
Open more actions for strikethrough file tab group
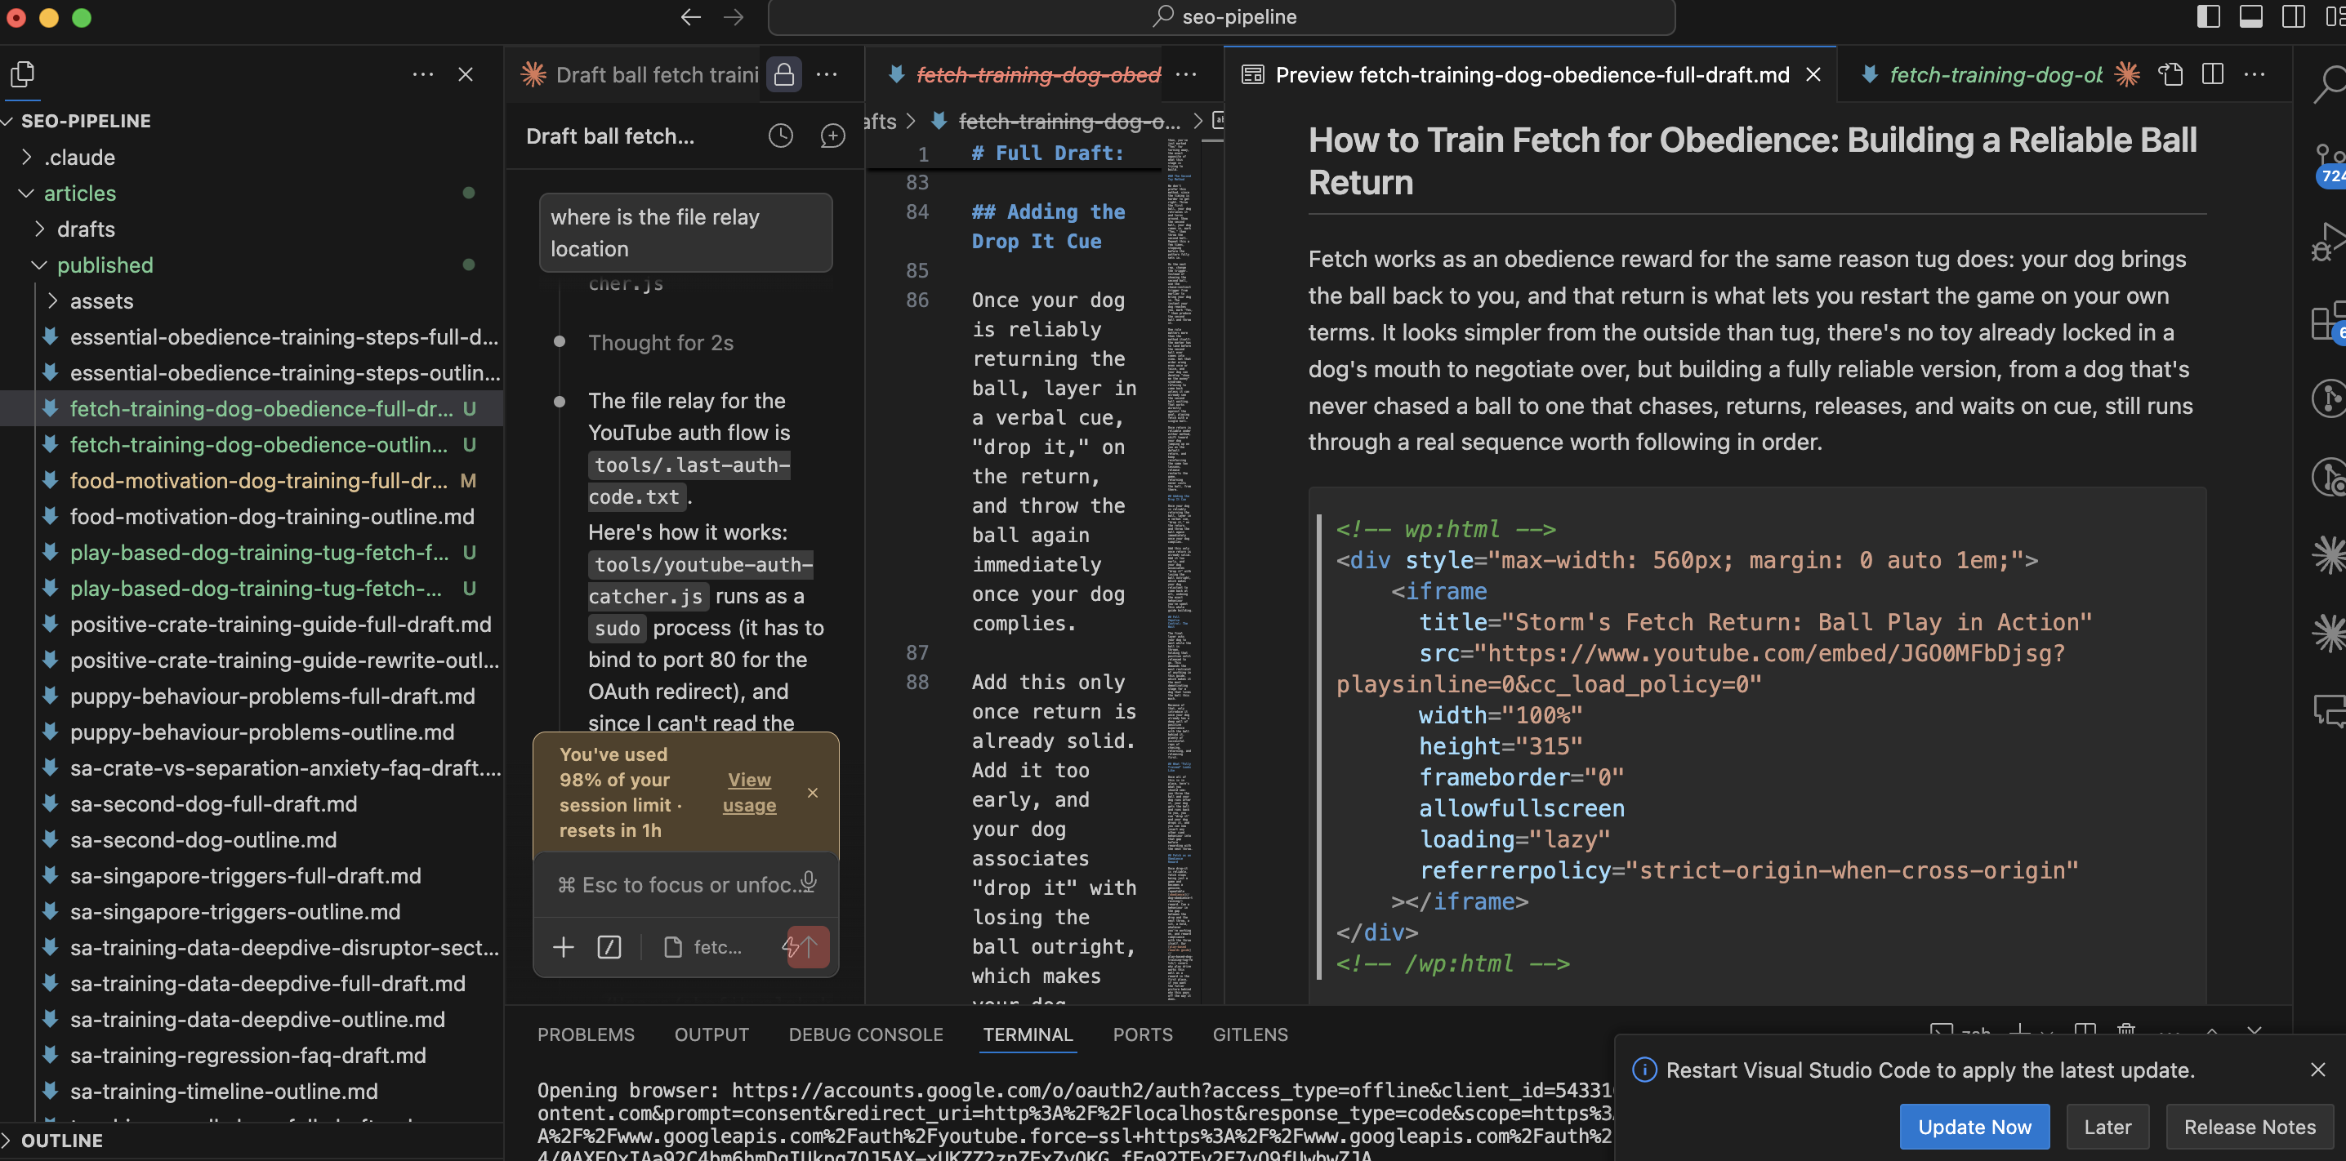point(1186,74)
